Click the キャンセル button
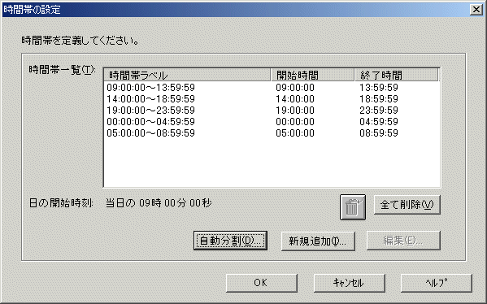This screenshot has width=487, height=304. pyautogui.click(x=350, y=283)
